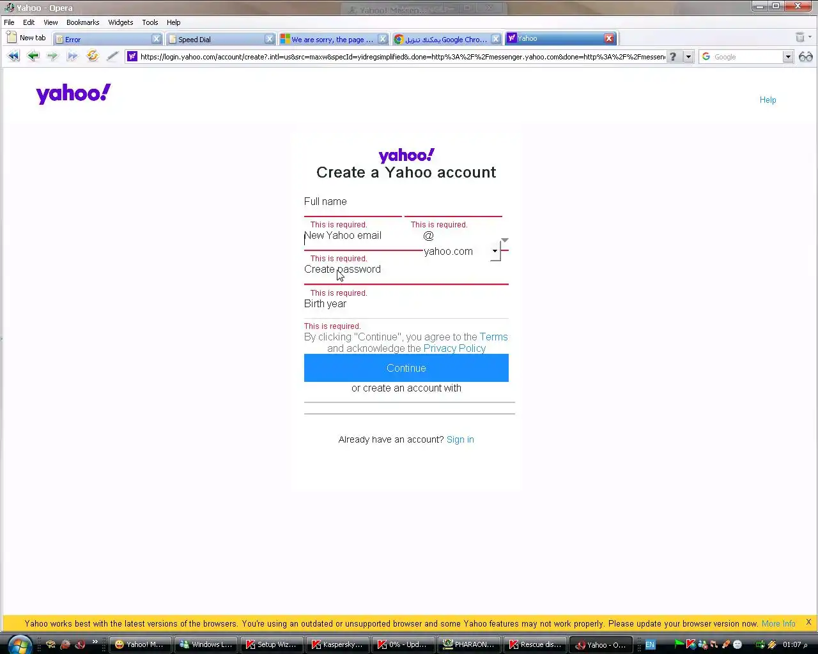This screenshot has height=654, width=818.
Task: Open Yahoo! Messenger from the taskbar
Action: click(x=141, y=644)
